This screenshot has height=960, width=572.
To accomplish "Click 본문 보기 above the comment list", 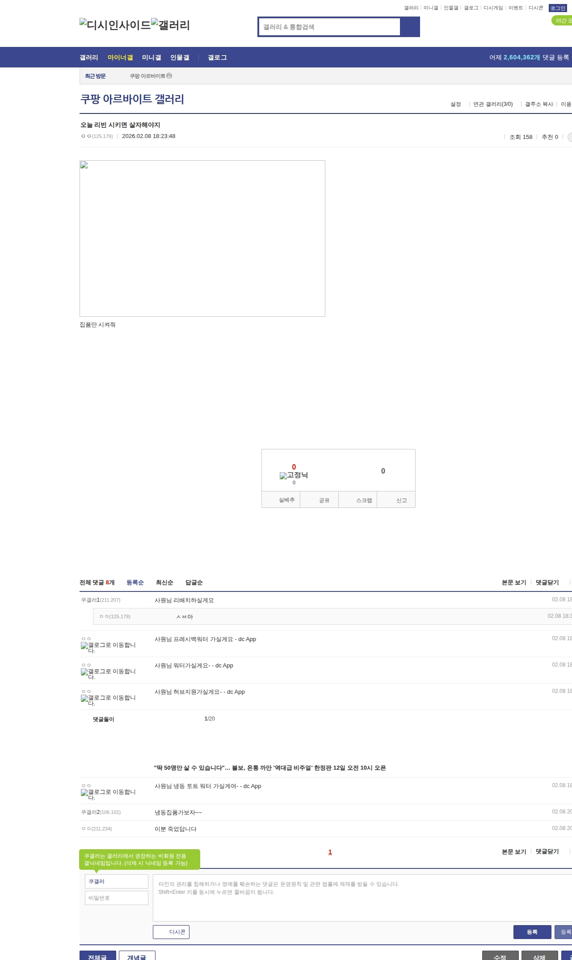I will 514,583.
